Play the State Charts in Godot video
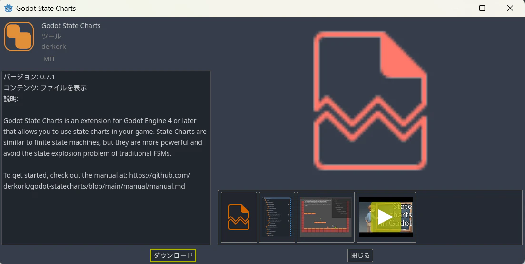The height and width of the screenshot is (264, 525). 386,217
